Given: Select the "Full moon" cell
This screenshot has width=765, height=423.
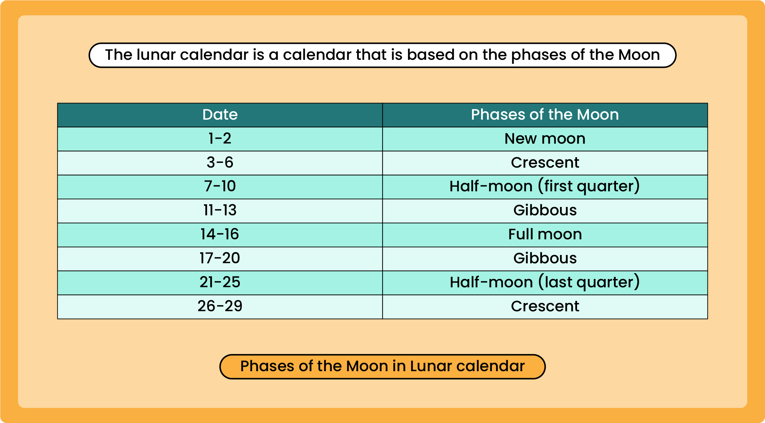Looking at the screenshot, I should [x=545, y=235].
